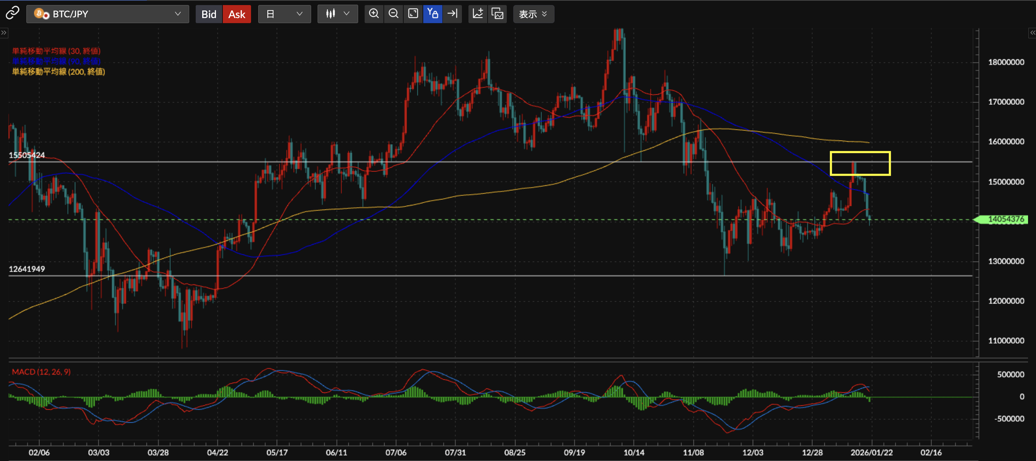Click the fit-to-screen chart icon

tap(413, 14)
